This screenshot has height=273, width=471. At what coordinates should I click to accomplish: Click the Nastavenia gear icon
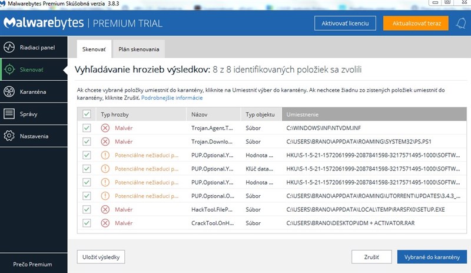(x=9, y=136)
